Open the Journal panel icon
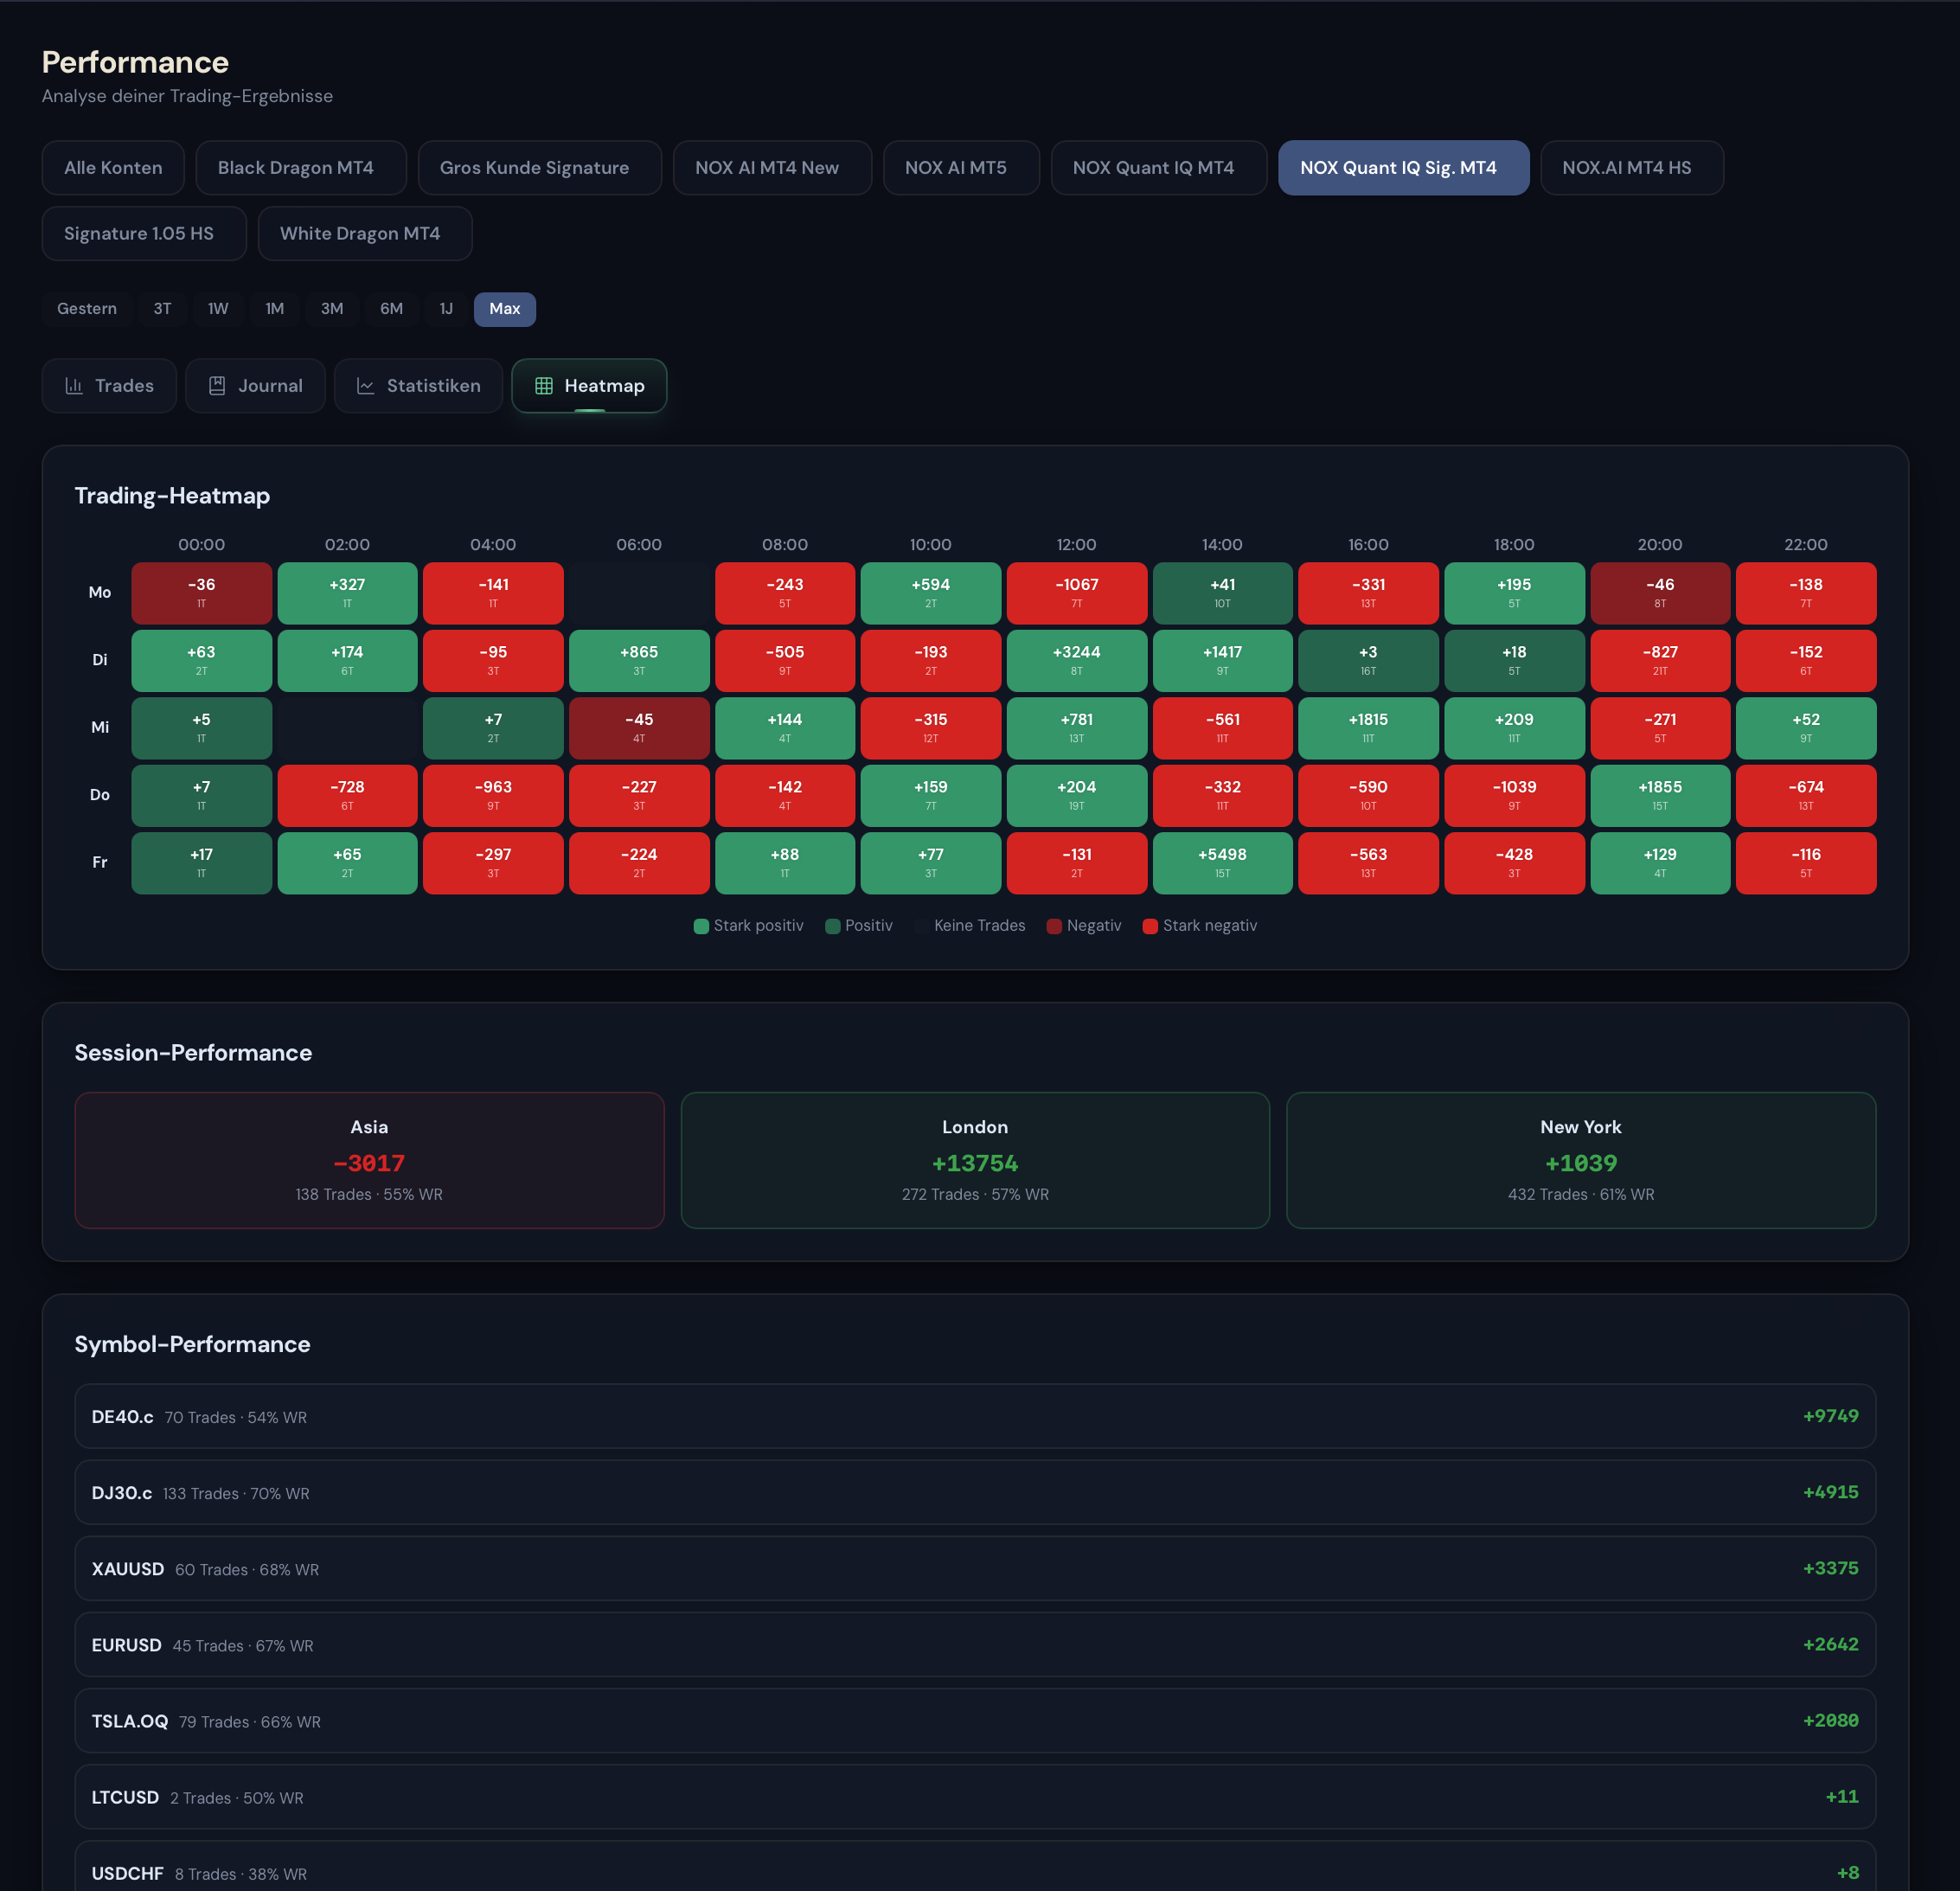 point(217,385)
